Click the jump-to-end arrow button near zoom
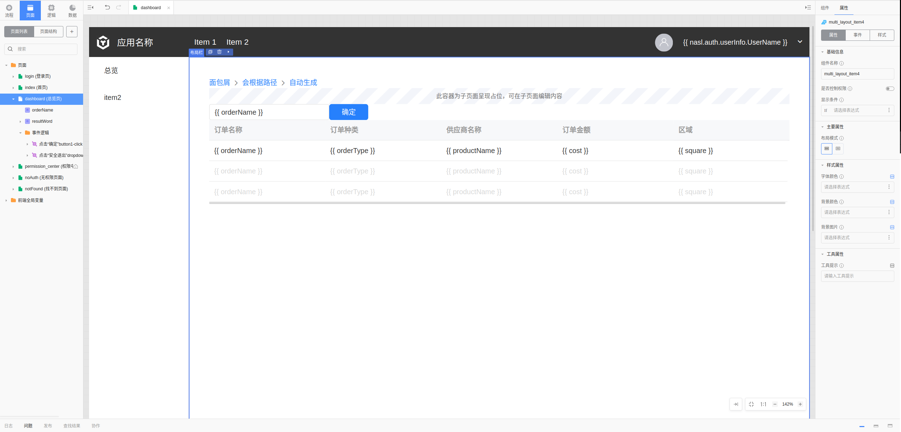This screenshot has width=901, height=432. point(736,404)
